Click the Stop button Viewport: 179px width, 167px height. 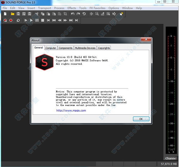click(x=43, y=20)
